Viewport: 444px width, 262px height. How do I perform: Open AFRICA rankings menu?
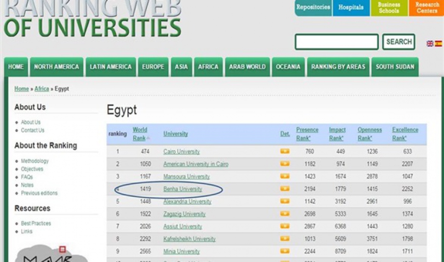pyautogui.click(x=208, y=67)
